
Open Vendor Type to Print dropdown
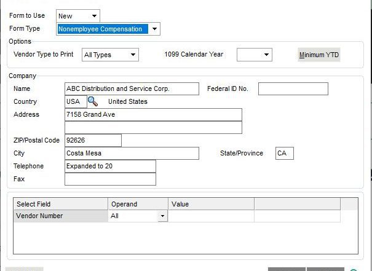(132, 55)
